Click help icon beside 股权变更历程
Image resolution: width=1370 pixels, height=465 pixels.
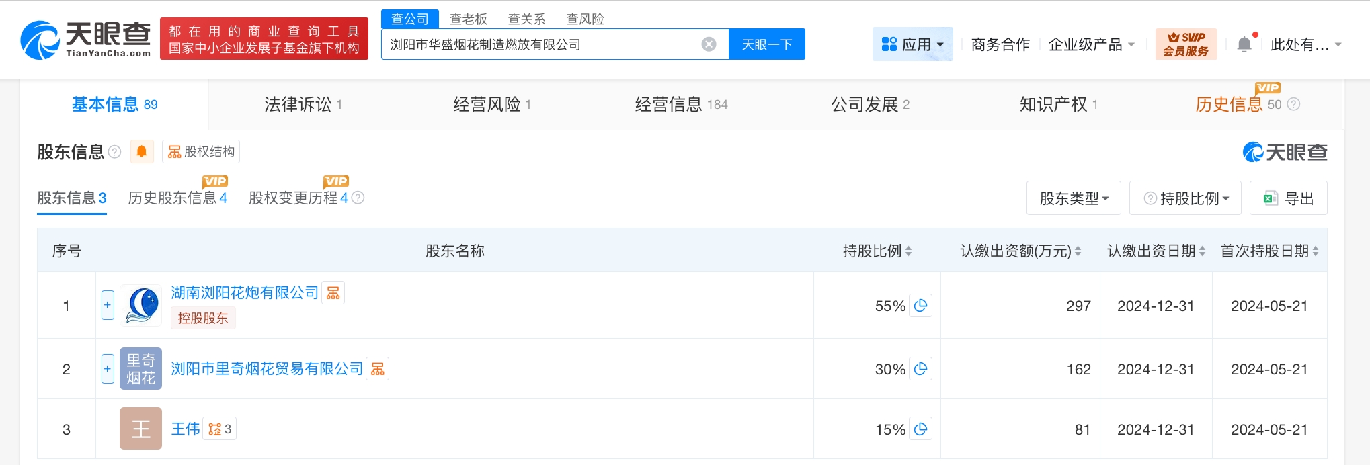[x=358, y=198]
